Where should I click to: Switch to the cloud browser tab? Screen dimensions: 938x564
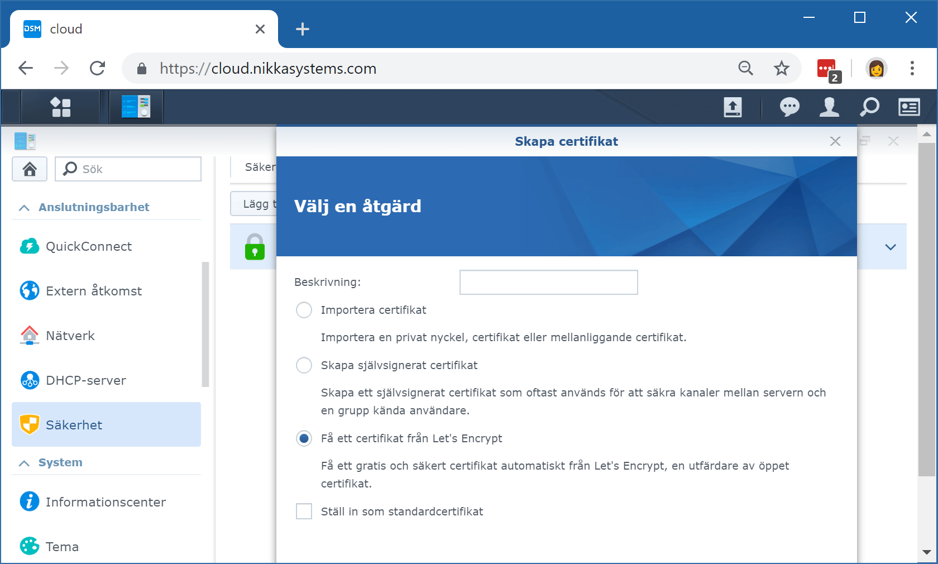pyautogui.click(x=144, y=29)
